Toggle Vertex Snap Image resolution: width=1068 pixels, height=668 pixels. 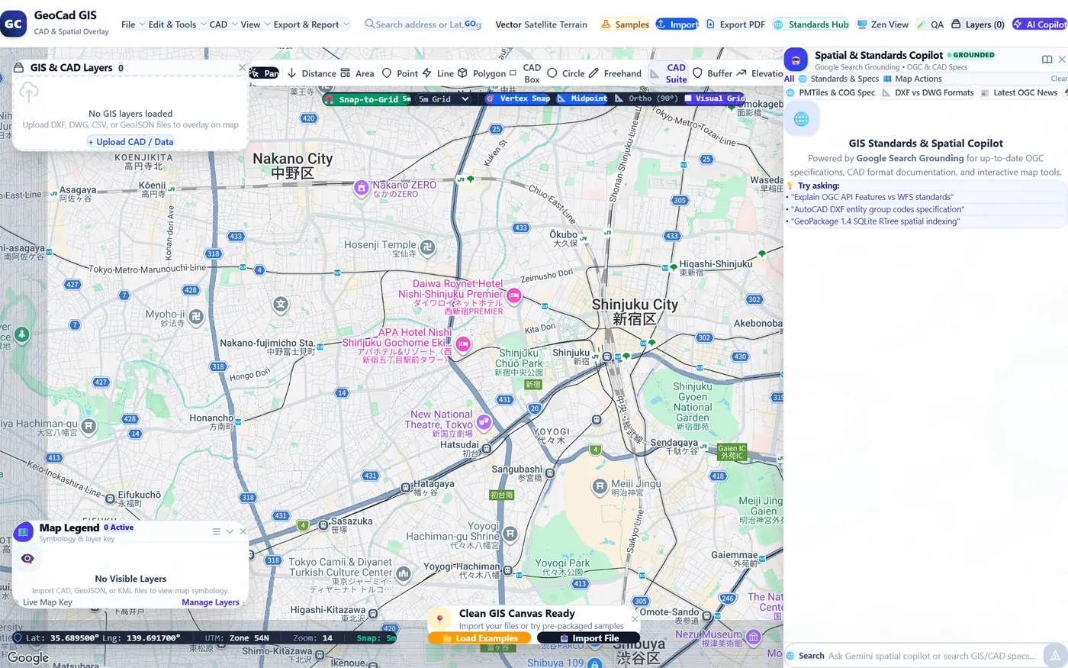point(518,98)
